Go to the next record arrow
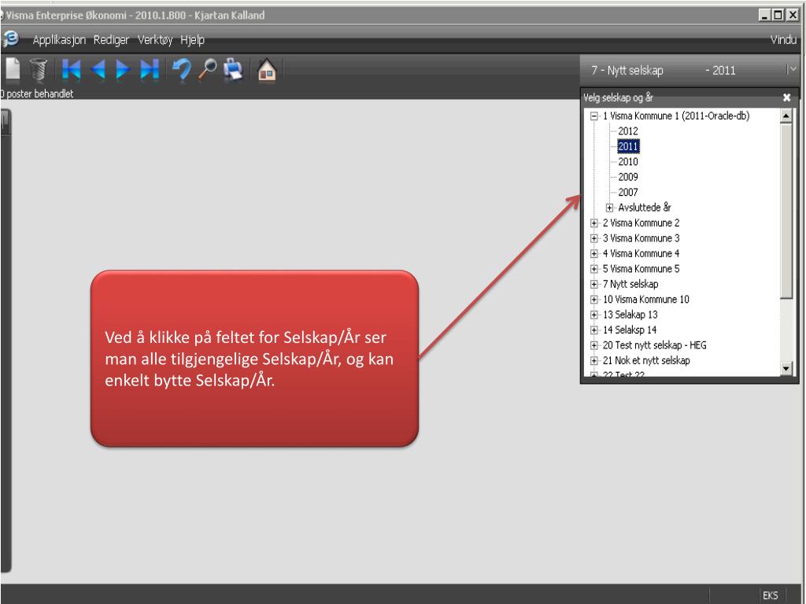The height and width of the screenshot is (604, 806). (123, 69)
